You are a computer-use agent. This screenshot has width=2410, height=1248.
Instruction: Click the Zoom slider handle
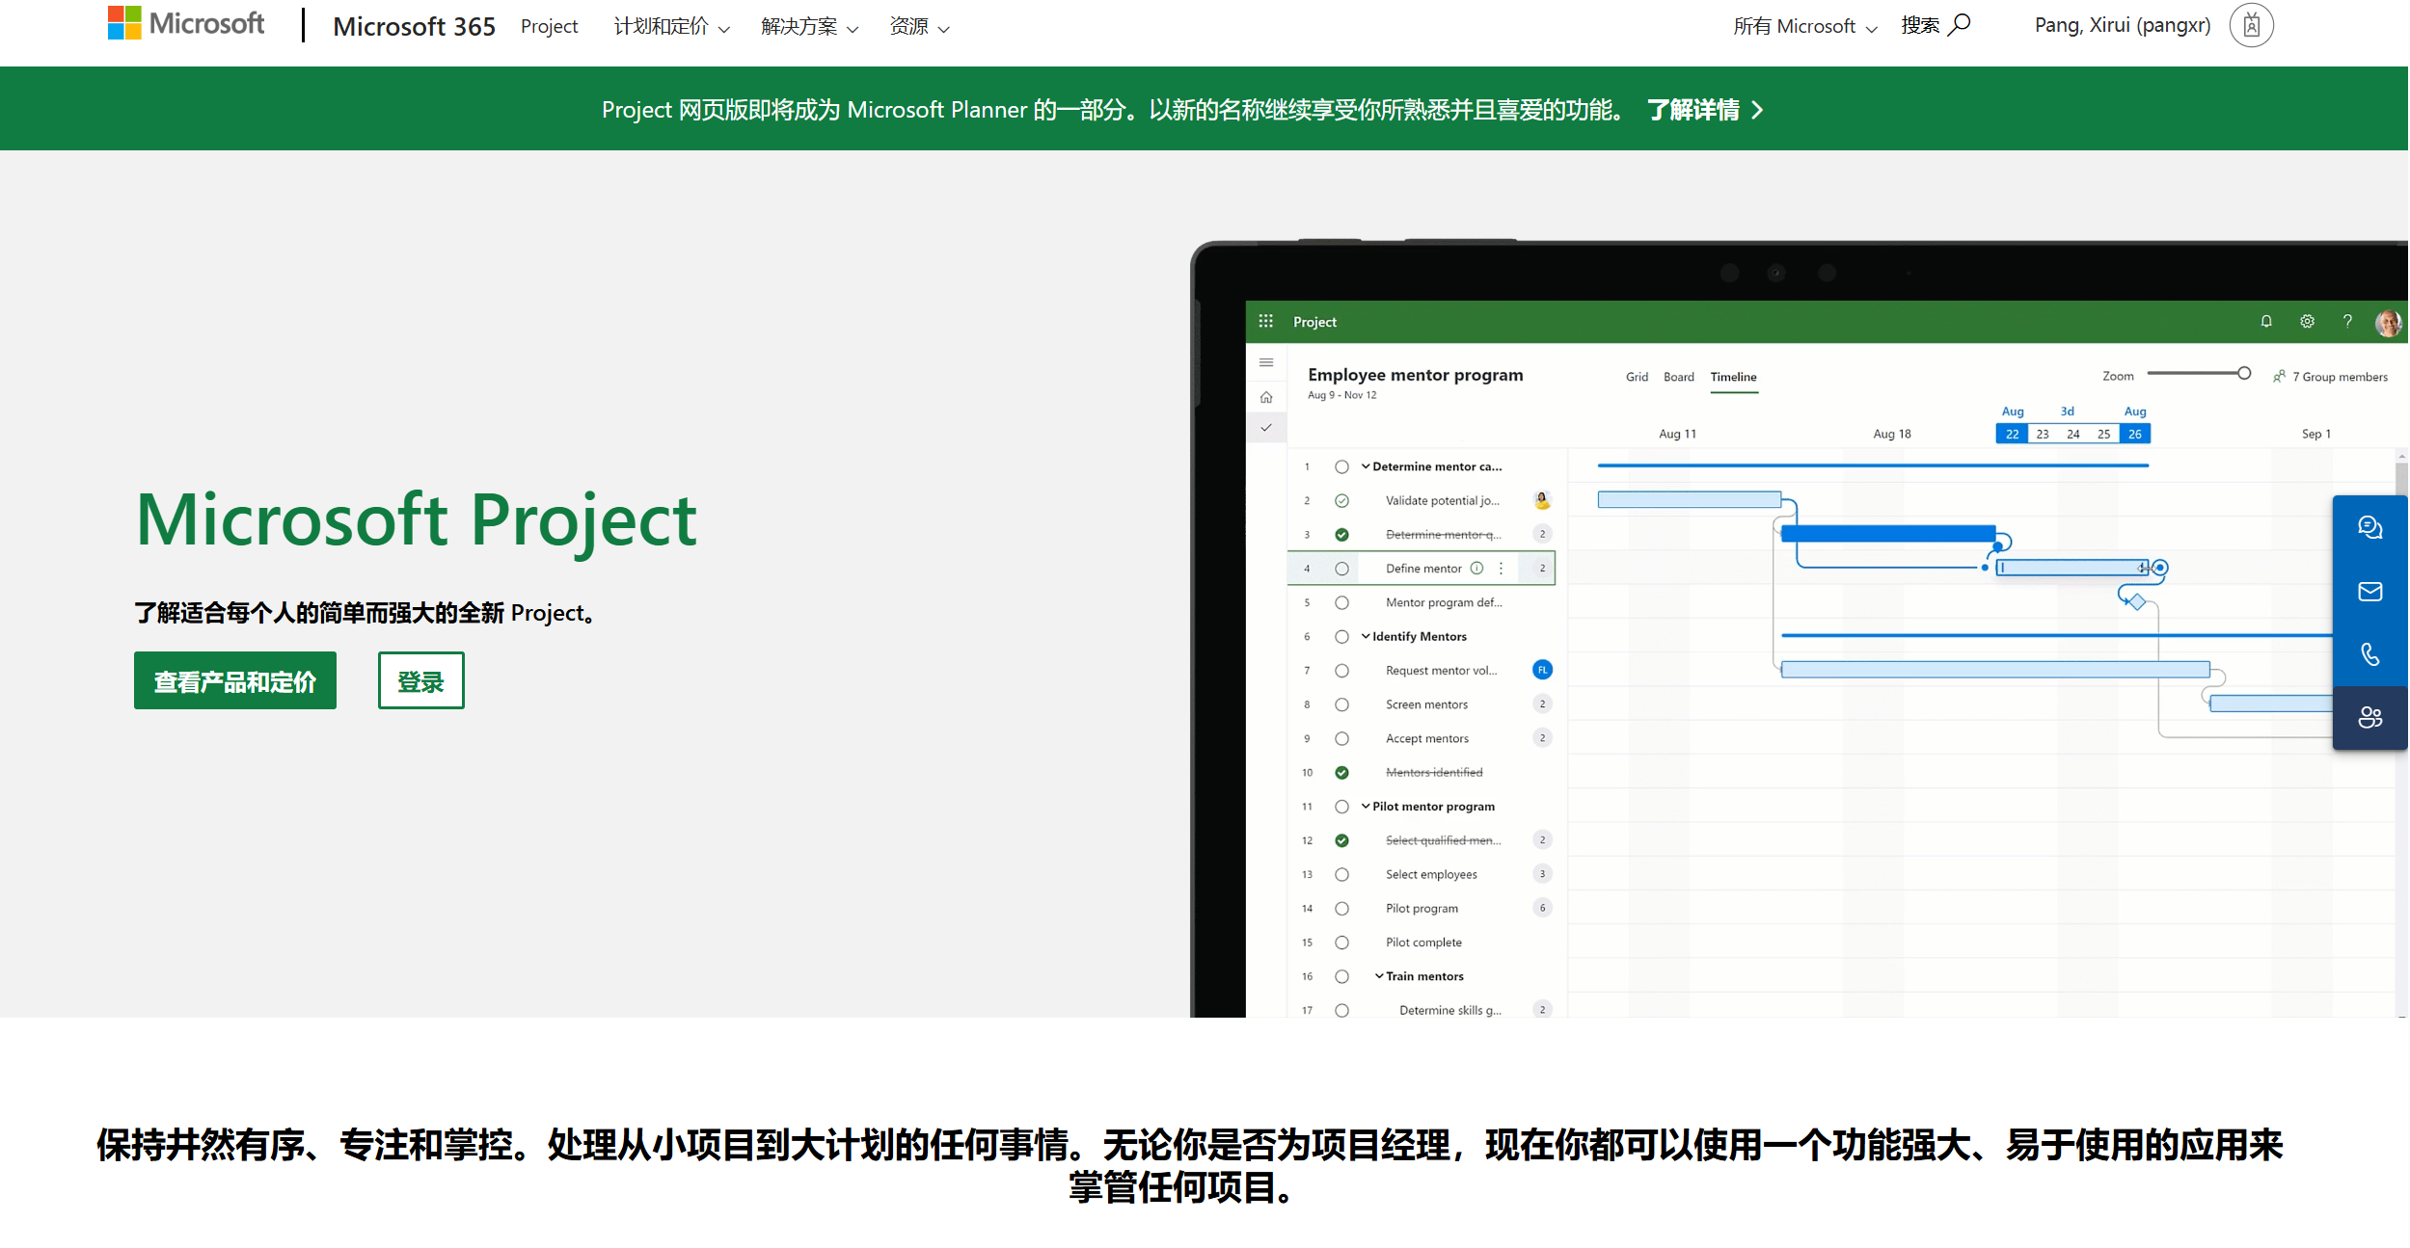tap(2244, 373)
